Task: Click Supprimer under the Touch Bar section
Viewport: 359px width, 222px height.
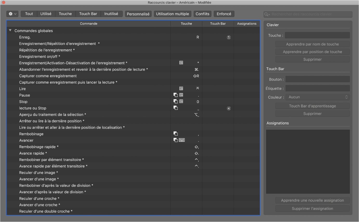Action: (312, 114)
